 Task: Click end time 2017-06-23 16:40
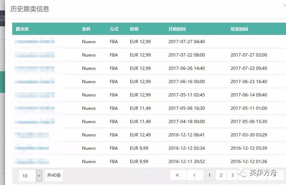click(x=249, y=82)
